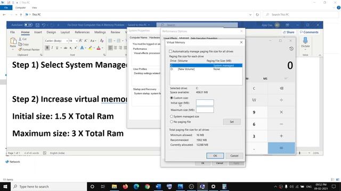This screenshot has height=191, width=341.
Task: Click the Initial size (MB) input field
Action: pyautogui.click(x=205, y=102)
